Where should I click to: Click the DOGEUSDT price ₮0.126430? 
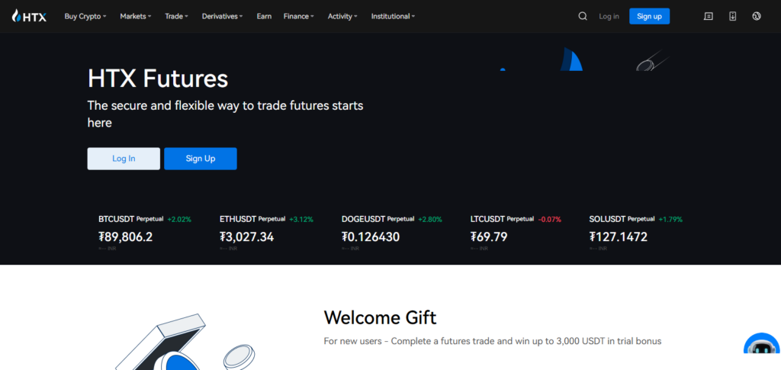click(371, 236)
